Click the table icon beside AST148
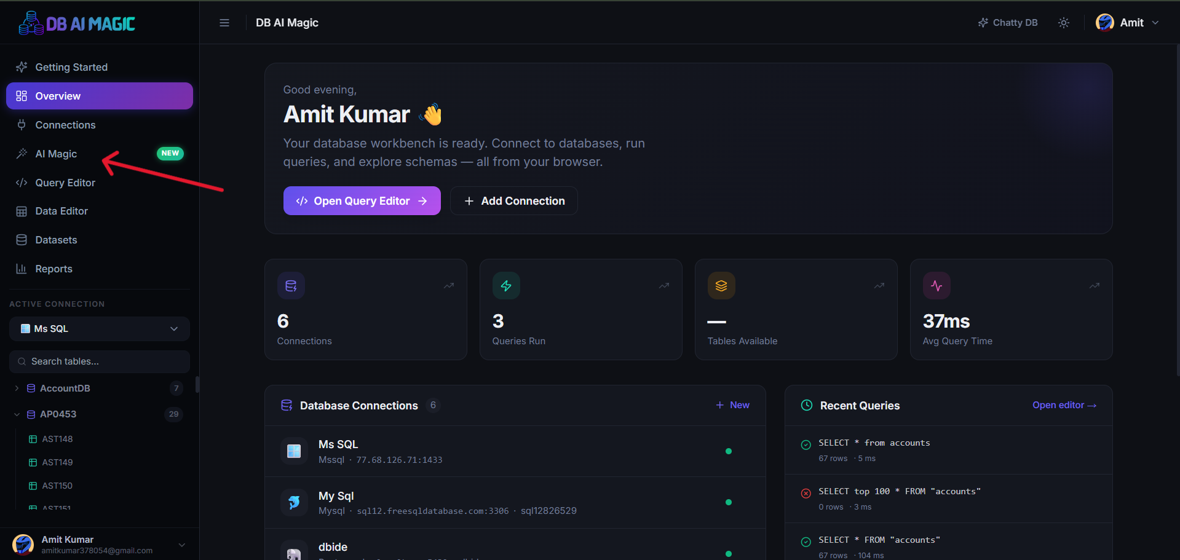The image size is (1180, 560). pos(33,439)
